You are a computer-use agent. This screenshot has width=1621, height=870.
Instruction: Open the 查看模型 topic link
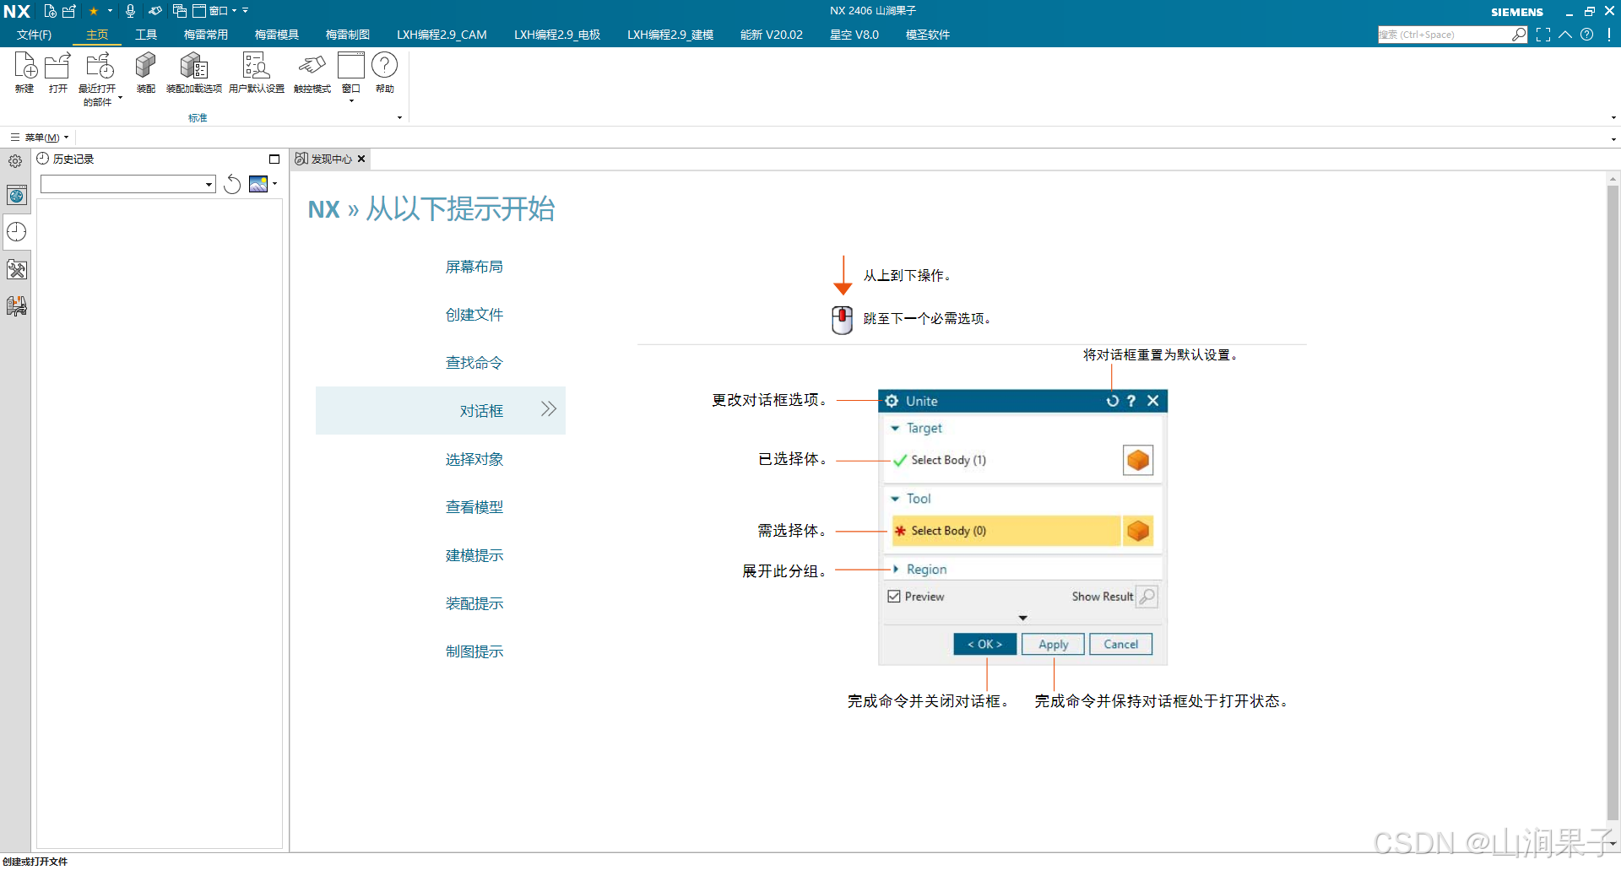pyautogui.click(x=474, y=507)
